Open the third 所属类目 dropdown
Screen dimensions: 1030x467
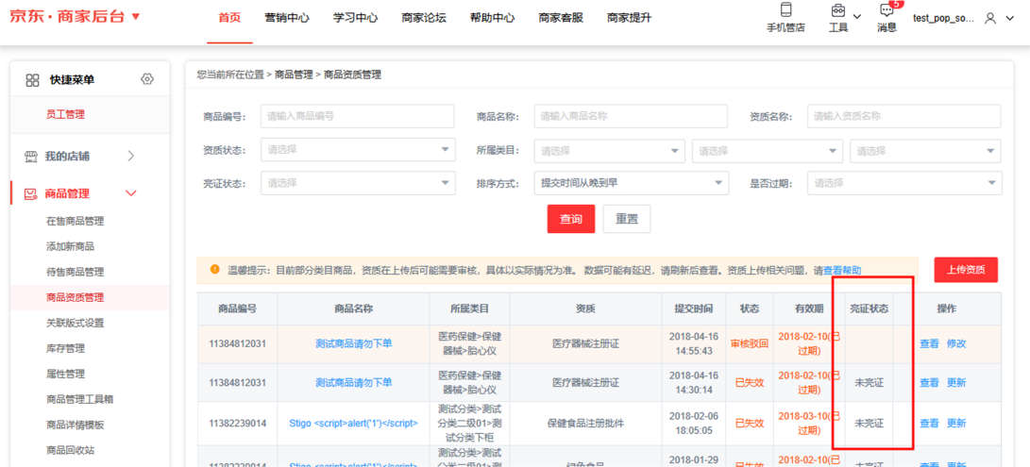pyautogui.click(x=925, y=151)
